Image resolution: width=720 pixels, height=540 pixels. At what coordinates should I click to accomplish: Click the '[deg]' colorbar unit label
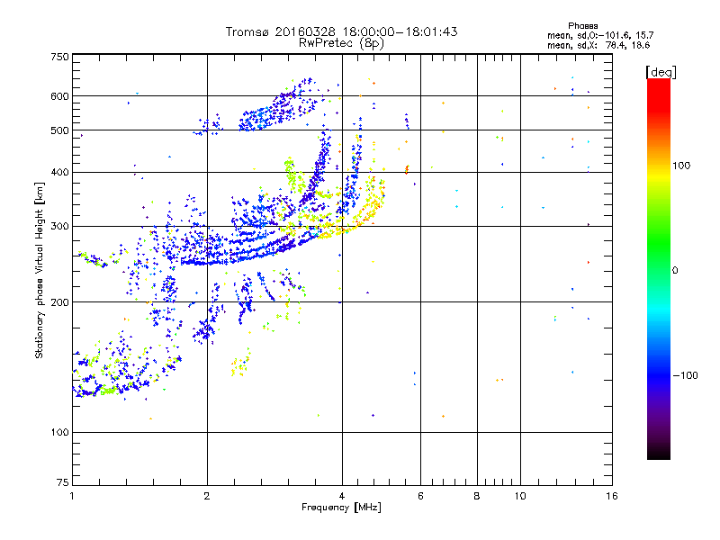click(661, 72)
